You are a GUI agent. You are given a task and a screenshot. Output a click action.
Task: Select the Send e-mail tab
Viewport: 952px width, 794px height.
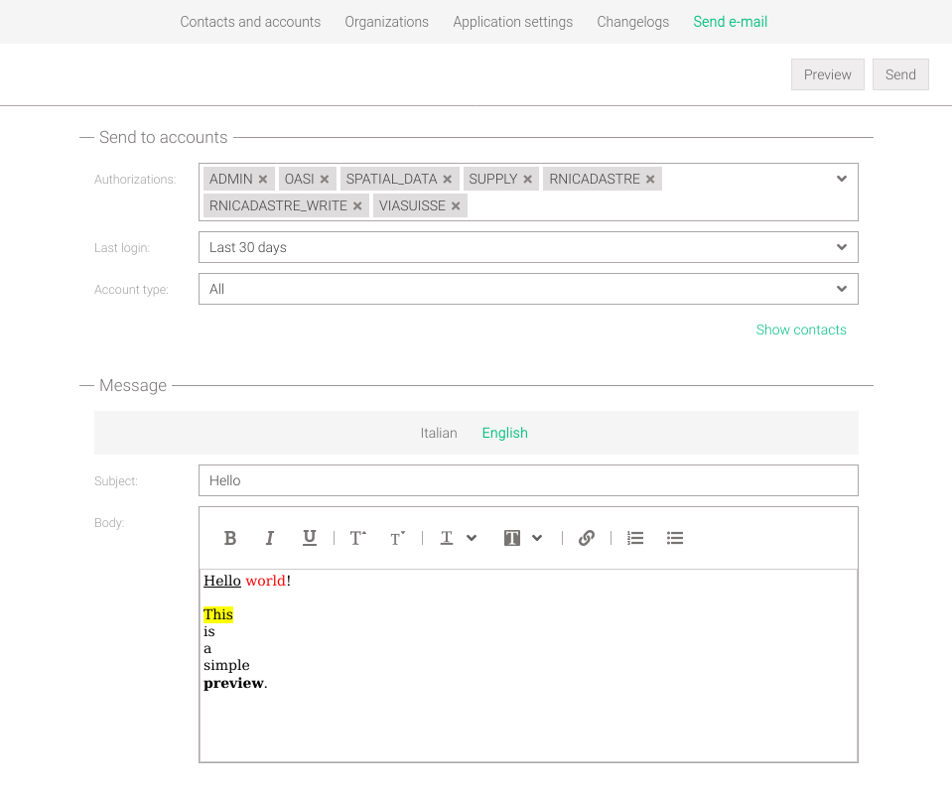click(731, 22)
